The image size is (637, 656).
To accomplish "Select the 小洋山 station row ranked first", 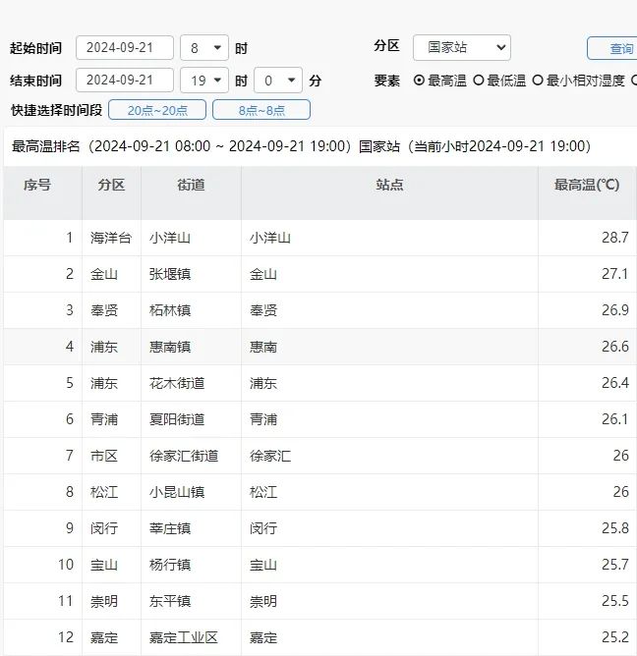I will [x=270, y=238].
